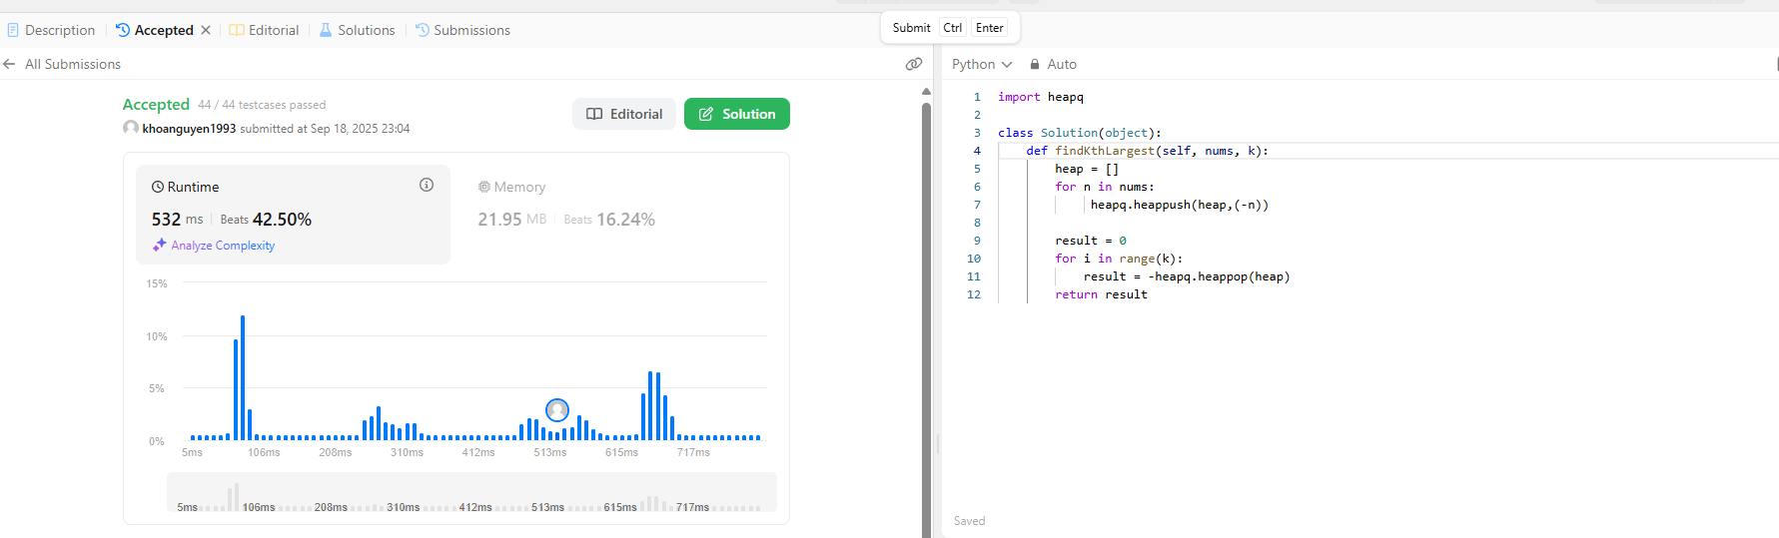Click the Editorial button

[624, 114]
